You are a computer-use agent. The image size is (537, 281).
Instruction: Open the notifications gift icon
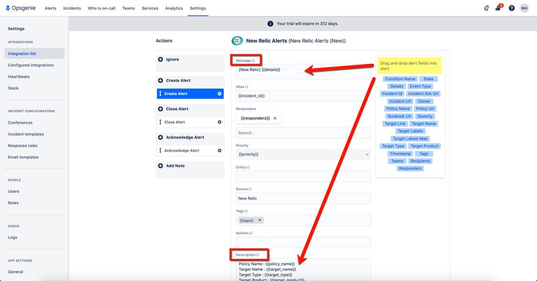pos(498,8)
